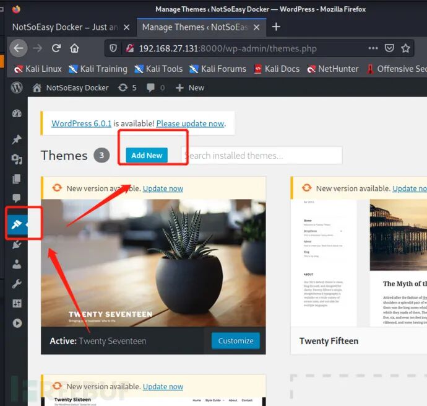Open the Twenty Seventeen theme screenshot
Screen dimensions: 427x406
(153, 263)
